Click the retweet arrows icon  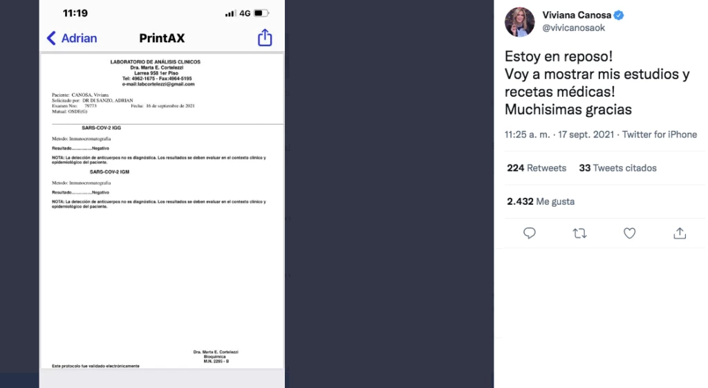click(579, 234)
